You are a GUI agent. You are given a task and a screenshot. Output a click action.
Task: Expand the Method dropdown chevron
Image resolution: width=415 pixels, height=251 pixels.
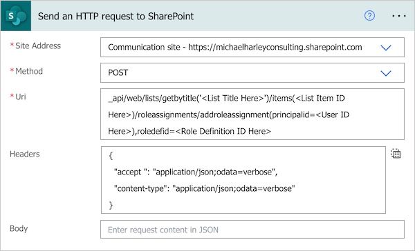coord(386,73)
